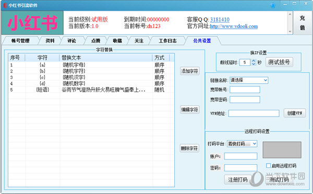Go to the 点赞 tab
Viewport: 313px width, 194px height.
coord(95,41)
